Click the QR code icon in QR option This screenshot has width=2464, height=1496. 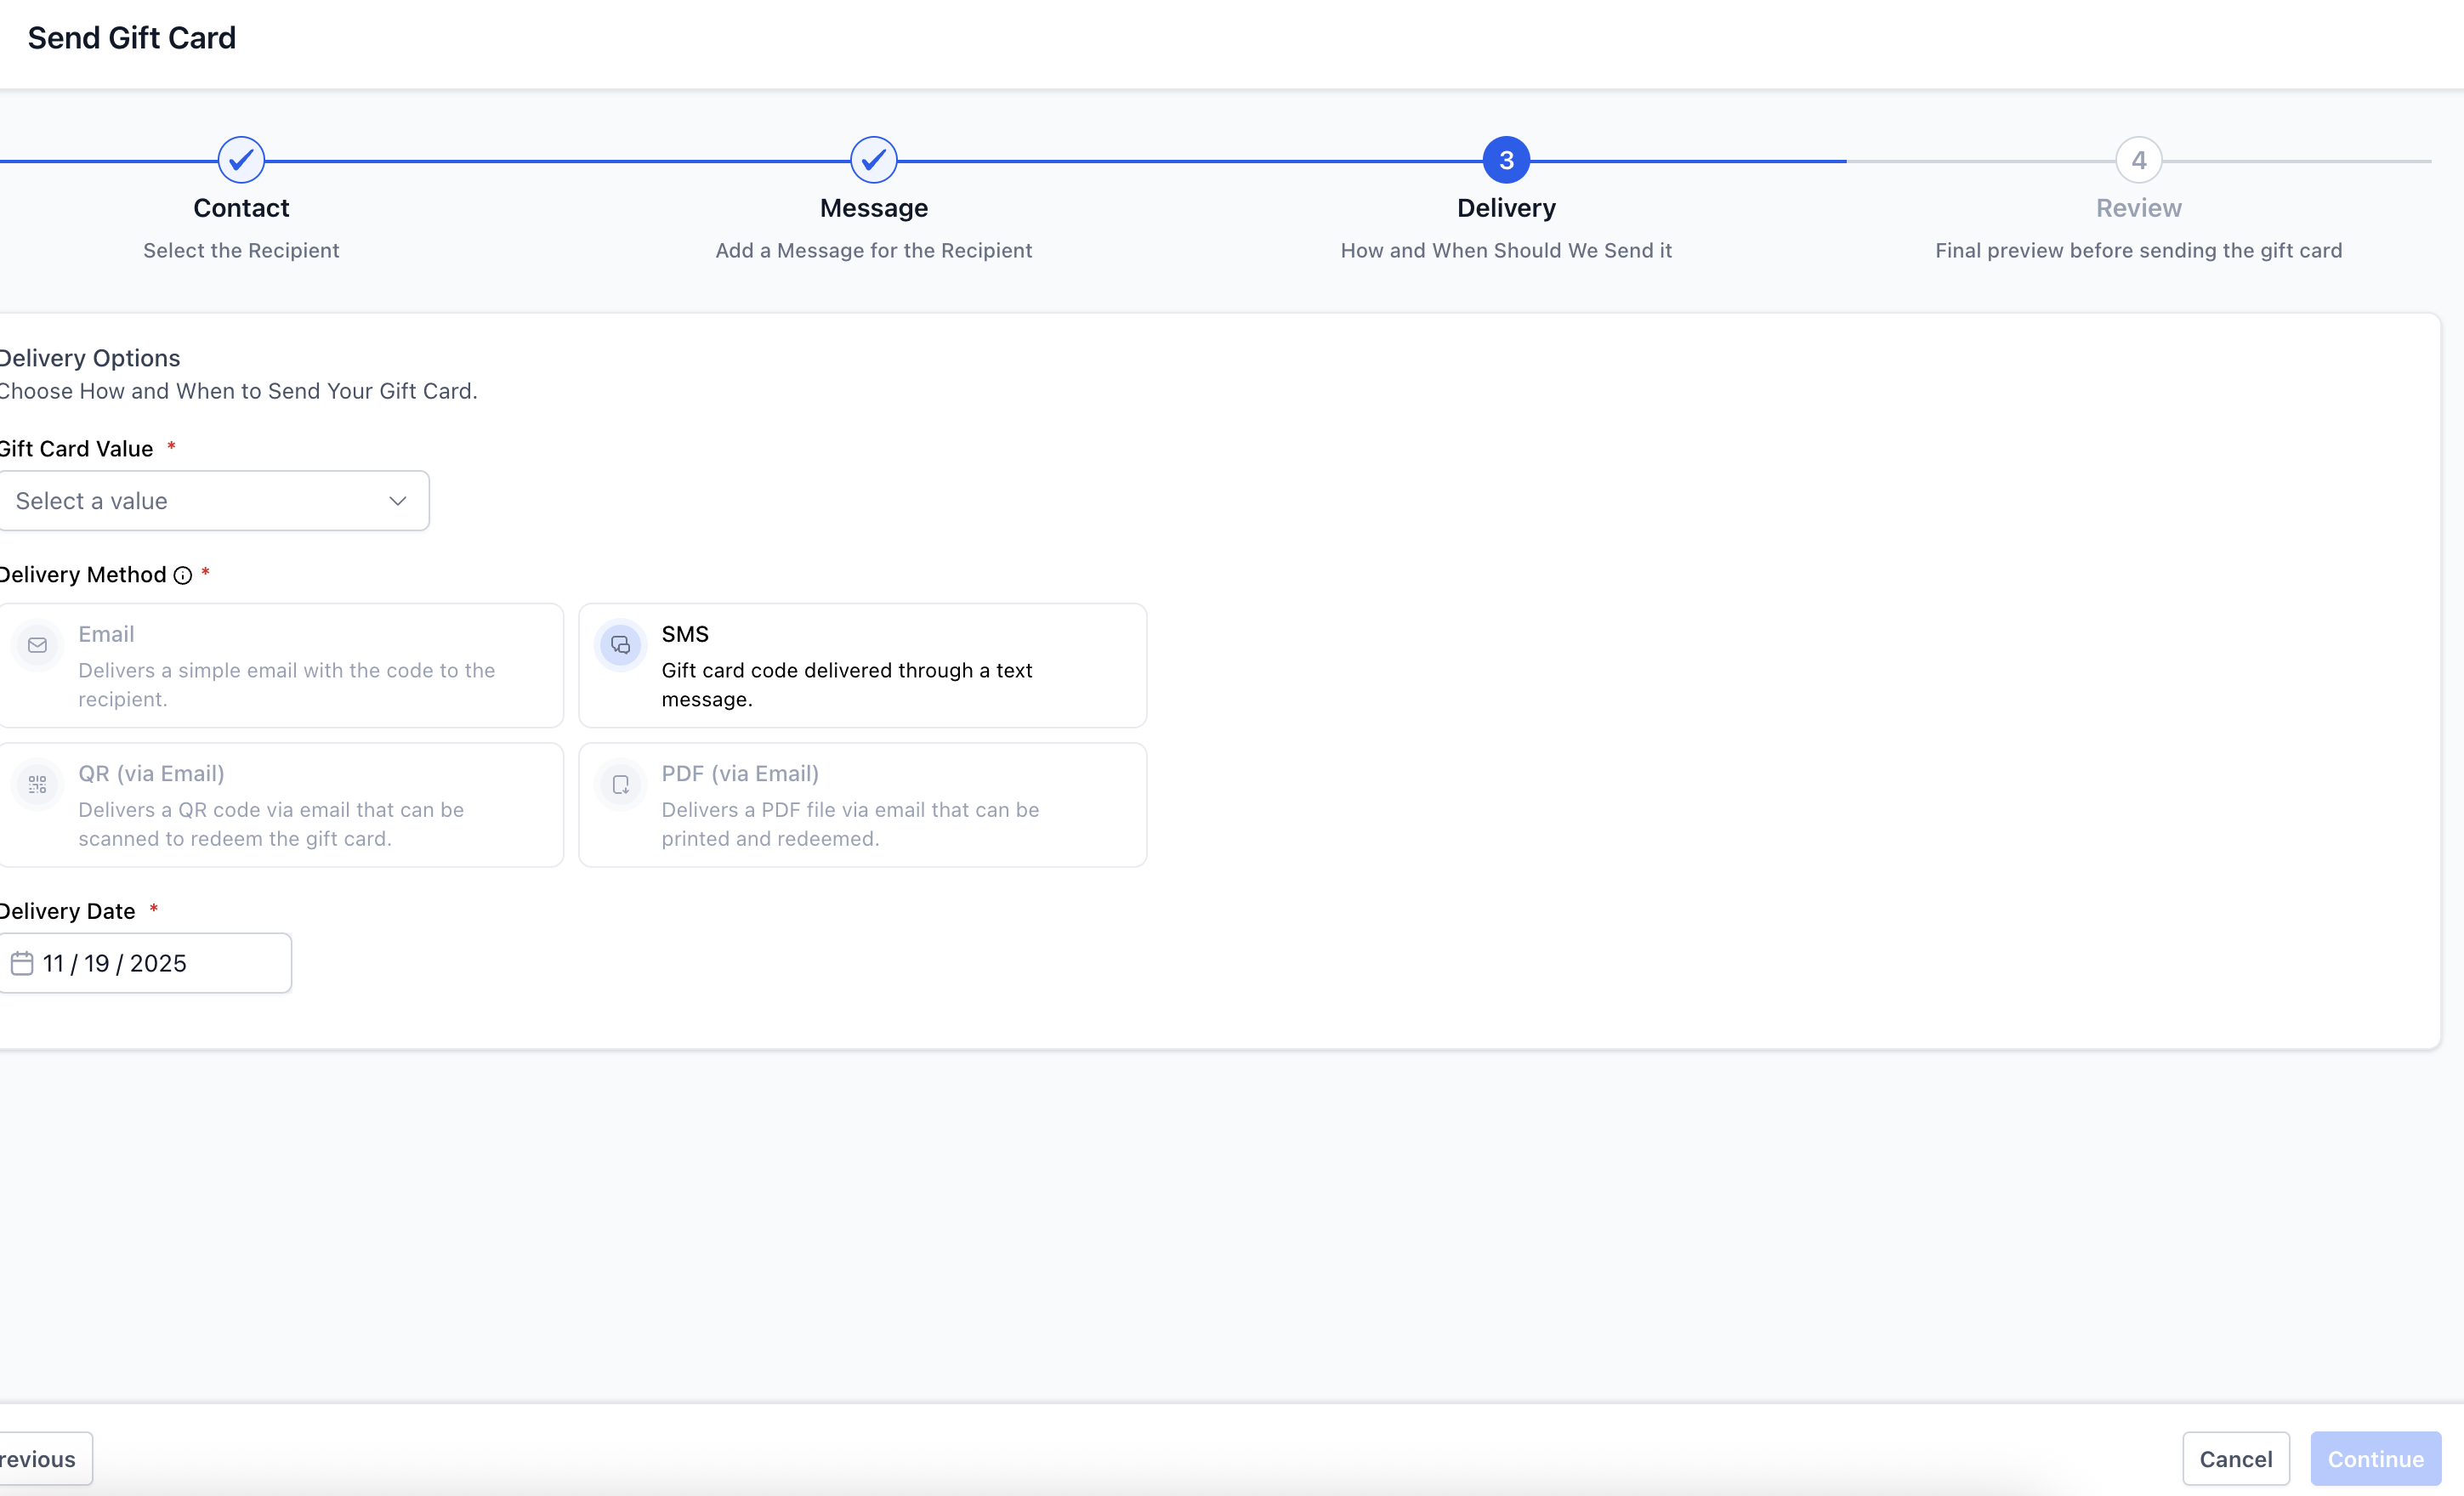tap(37, 785)
